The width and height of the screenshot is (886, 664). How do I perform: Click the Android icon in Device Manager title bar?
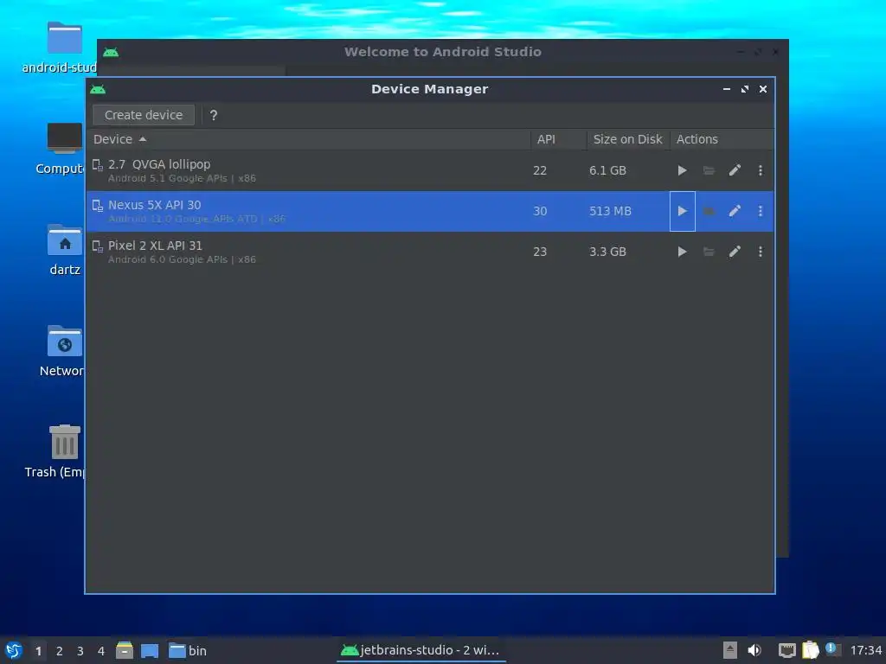[98, 89]
